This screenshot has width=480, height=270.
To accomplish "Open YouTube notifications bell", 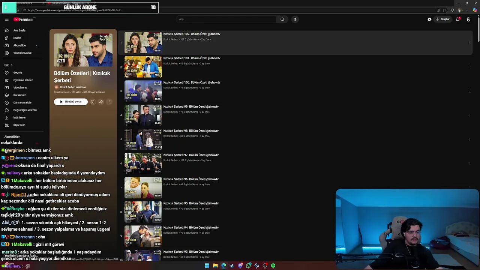I will [x=458, y=19].
